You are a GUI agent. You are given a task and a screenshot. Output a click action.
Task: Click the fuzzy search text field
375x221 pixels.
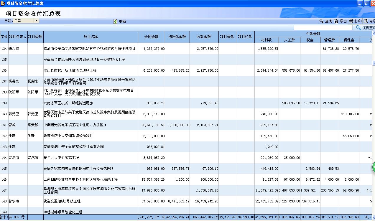[x=323, y=28]
